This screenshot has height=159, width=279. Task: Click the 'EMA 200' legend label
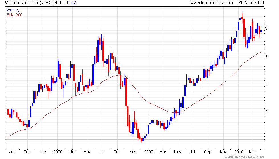tap(14, 15)
